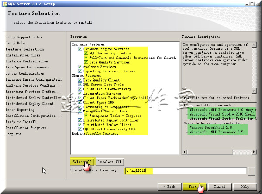Screen dimensions: 262x194
Task: Select Redistributable Features heading
Action: click(95, 133)
